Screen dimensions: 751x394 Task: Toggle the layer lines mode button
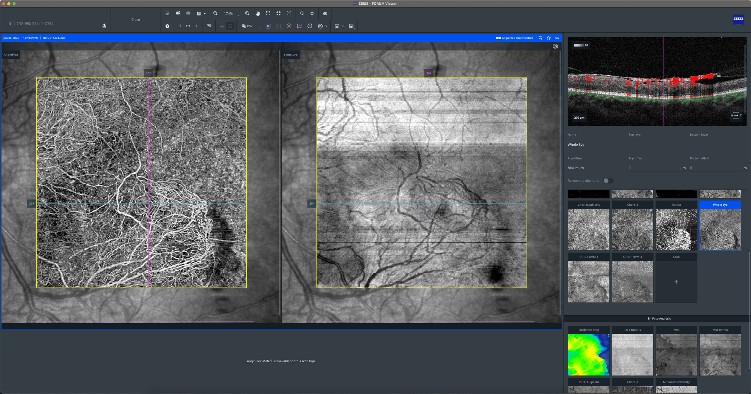(x=230, y=26)
